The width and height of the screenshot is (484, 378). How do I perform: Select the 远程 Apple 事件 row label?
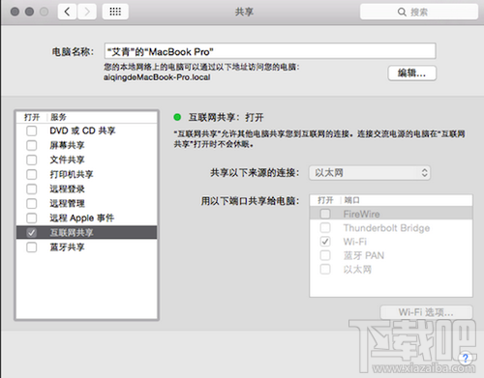tap(82, 218)
